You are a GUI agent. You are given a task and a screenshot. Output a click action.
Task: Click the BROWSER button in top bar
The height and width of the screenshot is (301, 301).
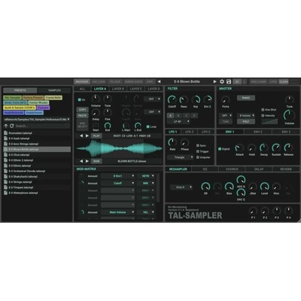82,81
